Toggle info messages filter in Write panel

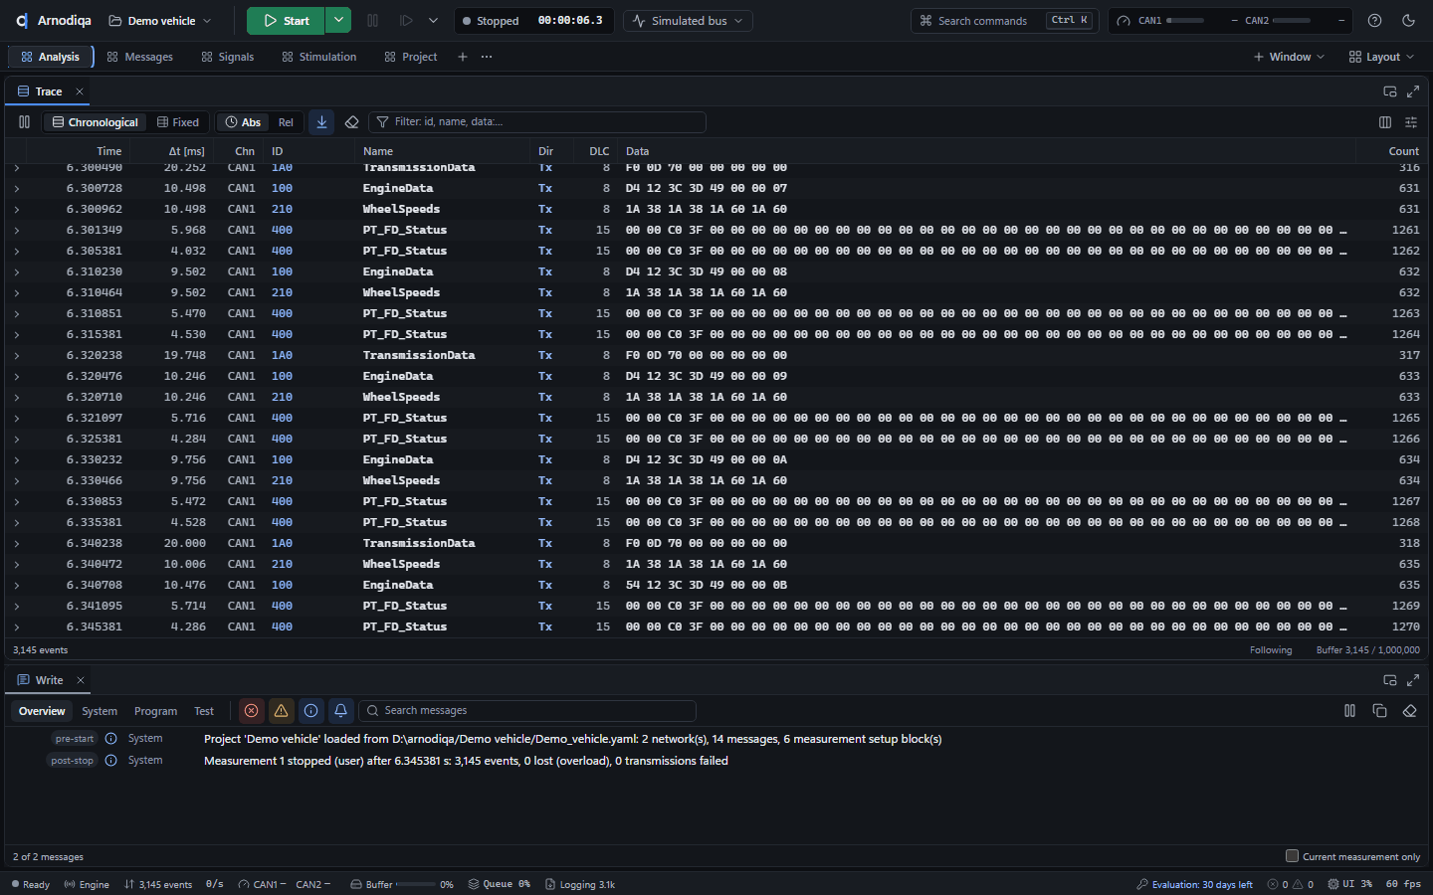[310, 710]
